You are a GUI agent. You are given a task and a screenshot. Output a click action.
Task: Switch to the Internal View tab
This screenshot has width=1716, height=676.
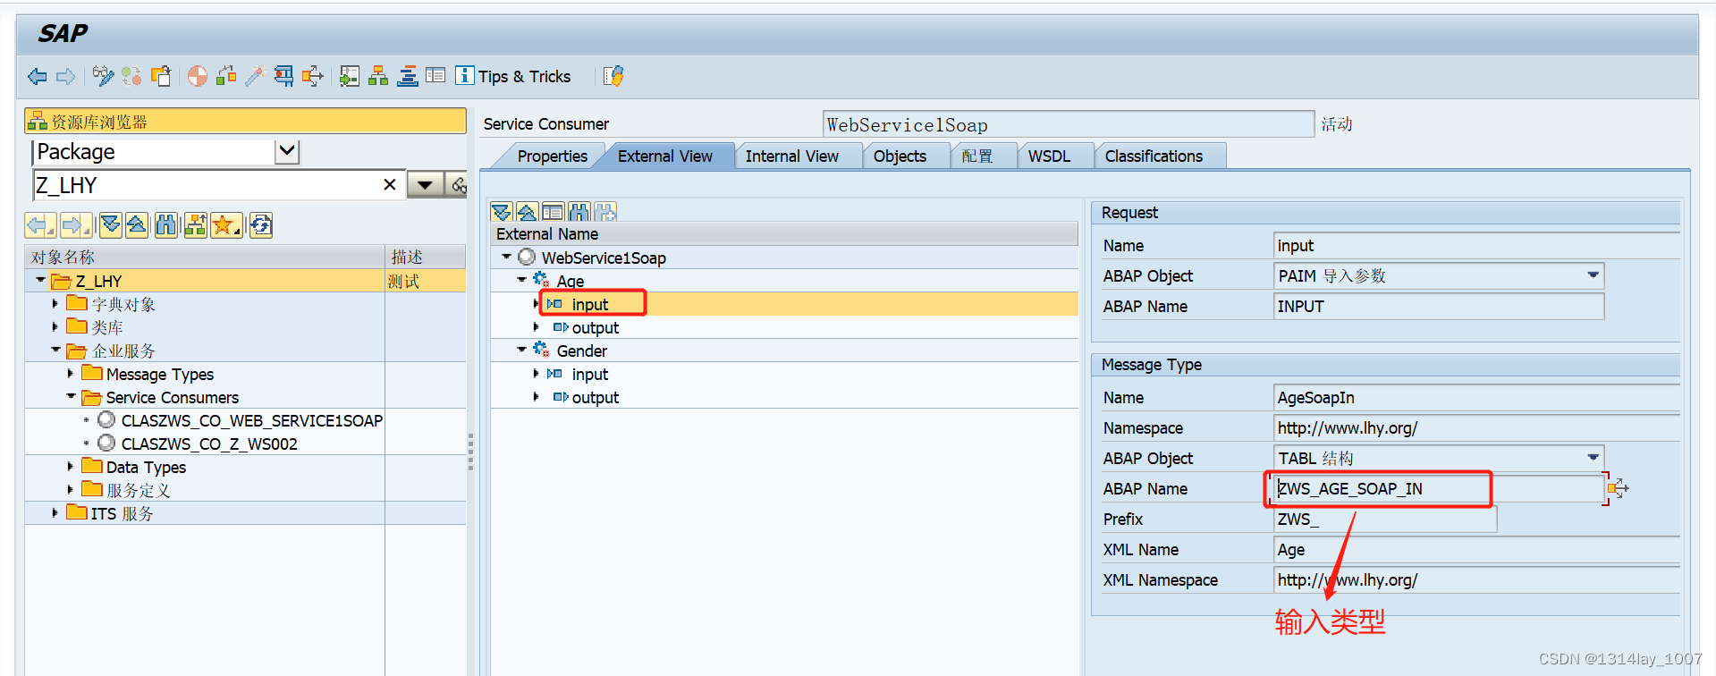[x=791, y=156]
